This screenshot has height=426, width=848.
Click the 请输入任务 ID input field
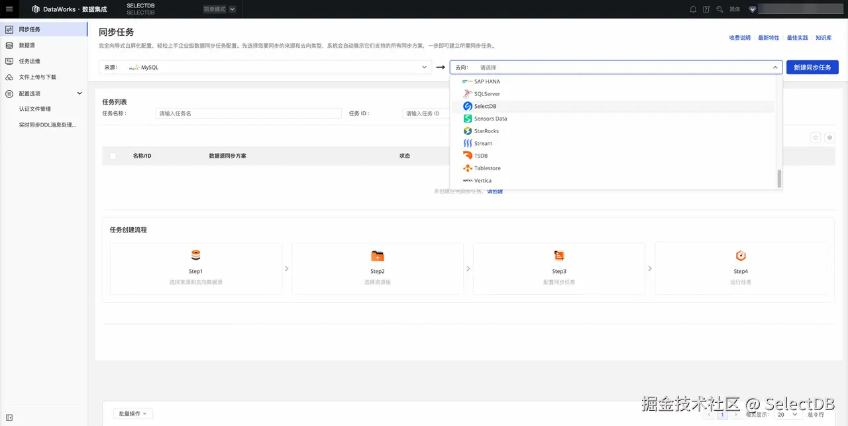pos(426,113)
